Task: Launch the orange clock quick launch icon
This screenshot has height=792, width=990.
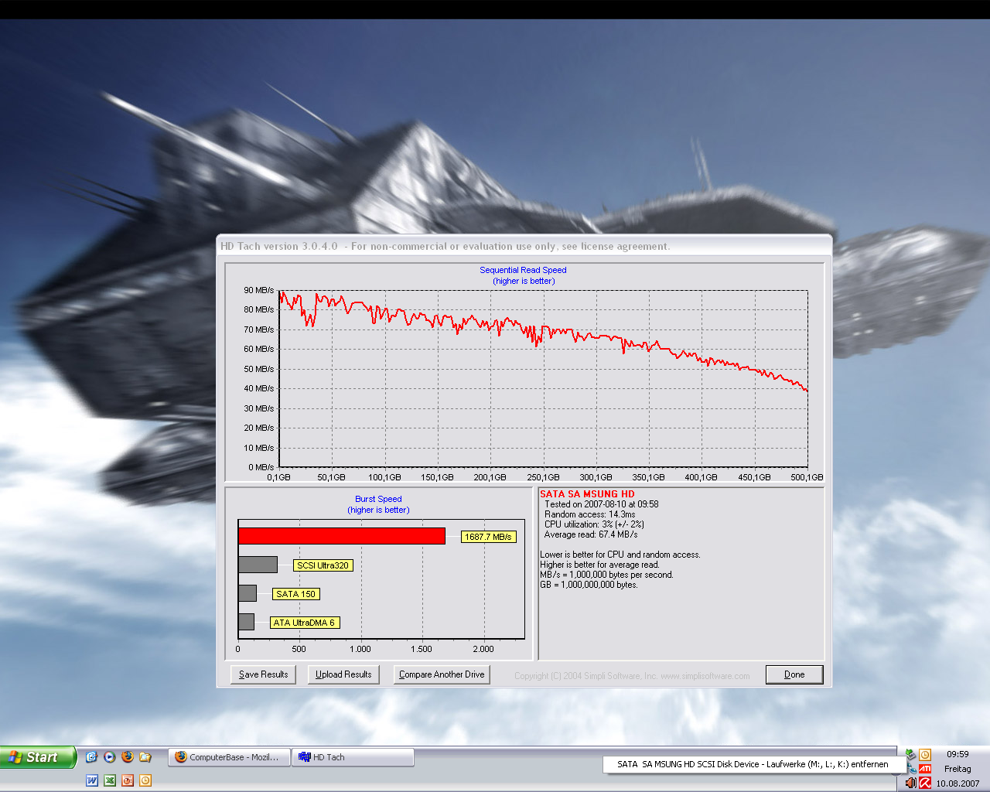Action: [x=145, y=780]
